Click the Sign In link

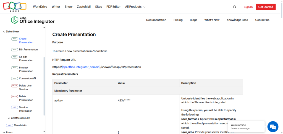point(248,7)
